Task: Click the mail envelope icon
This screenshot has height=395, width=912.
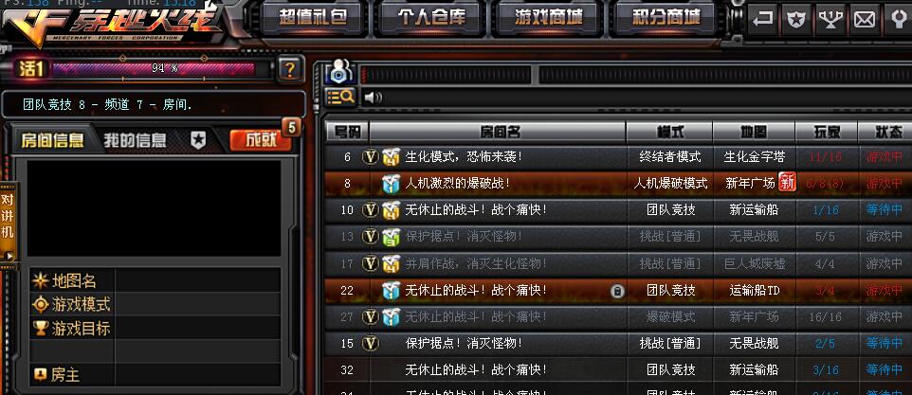Action: [865, 19]
